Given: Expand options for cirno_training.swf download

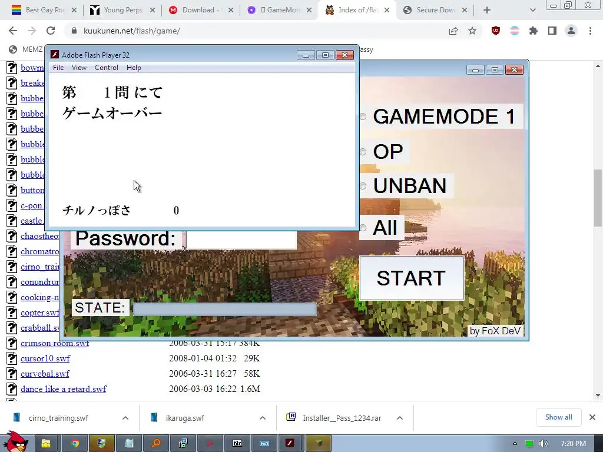Looking at the screenshot, I should 125,418.
